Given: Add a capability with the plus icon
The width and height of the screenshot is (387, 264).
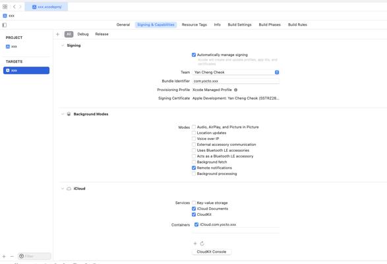Looking at the screenshot, I should point(58,34).
